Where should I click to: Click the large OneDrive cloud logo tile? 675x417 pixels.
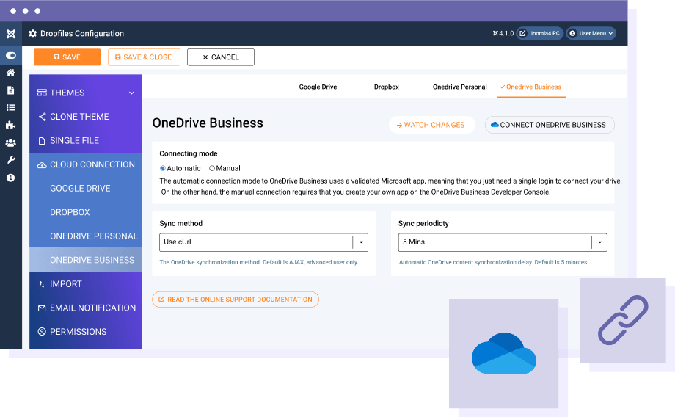coord(503,353)
